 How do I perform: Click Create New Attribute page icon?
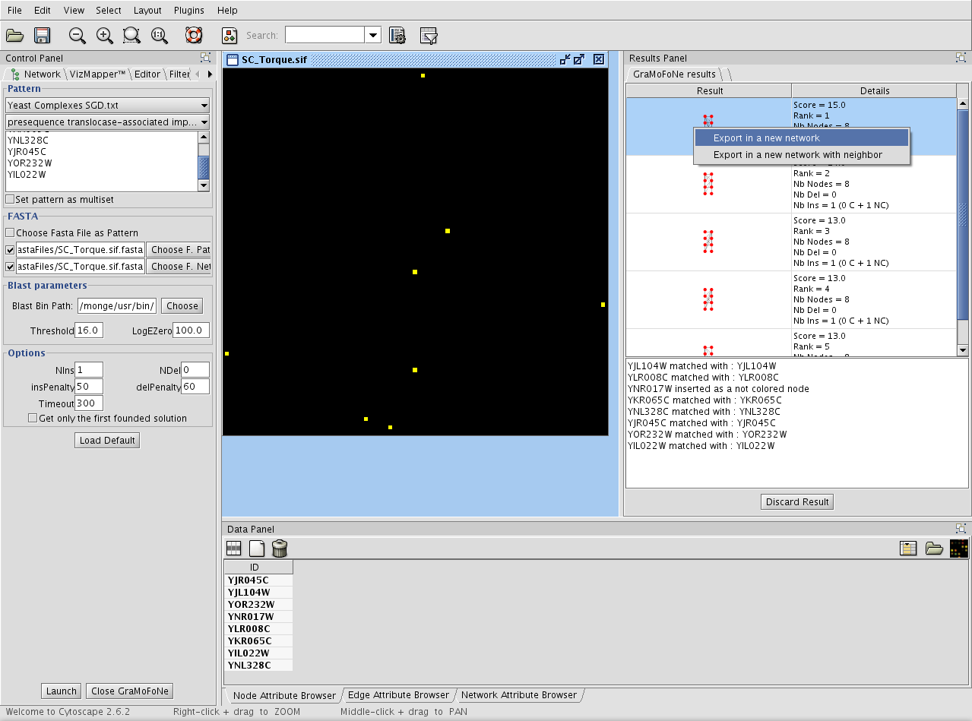click(257, 548)
